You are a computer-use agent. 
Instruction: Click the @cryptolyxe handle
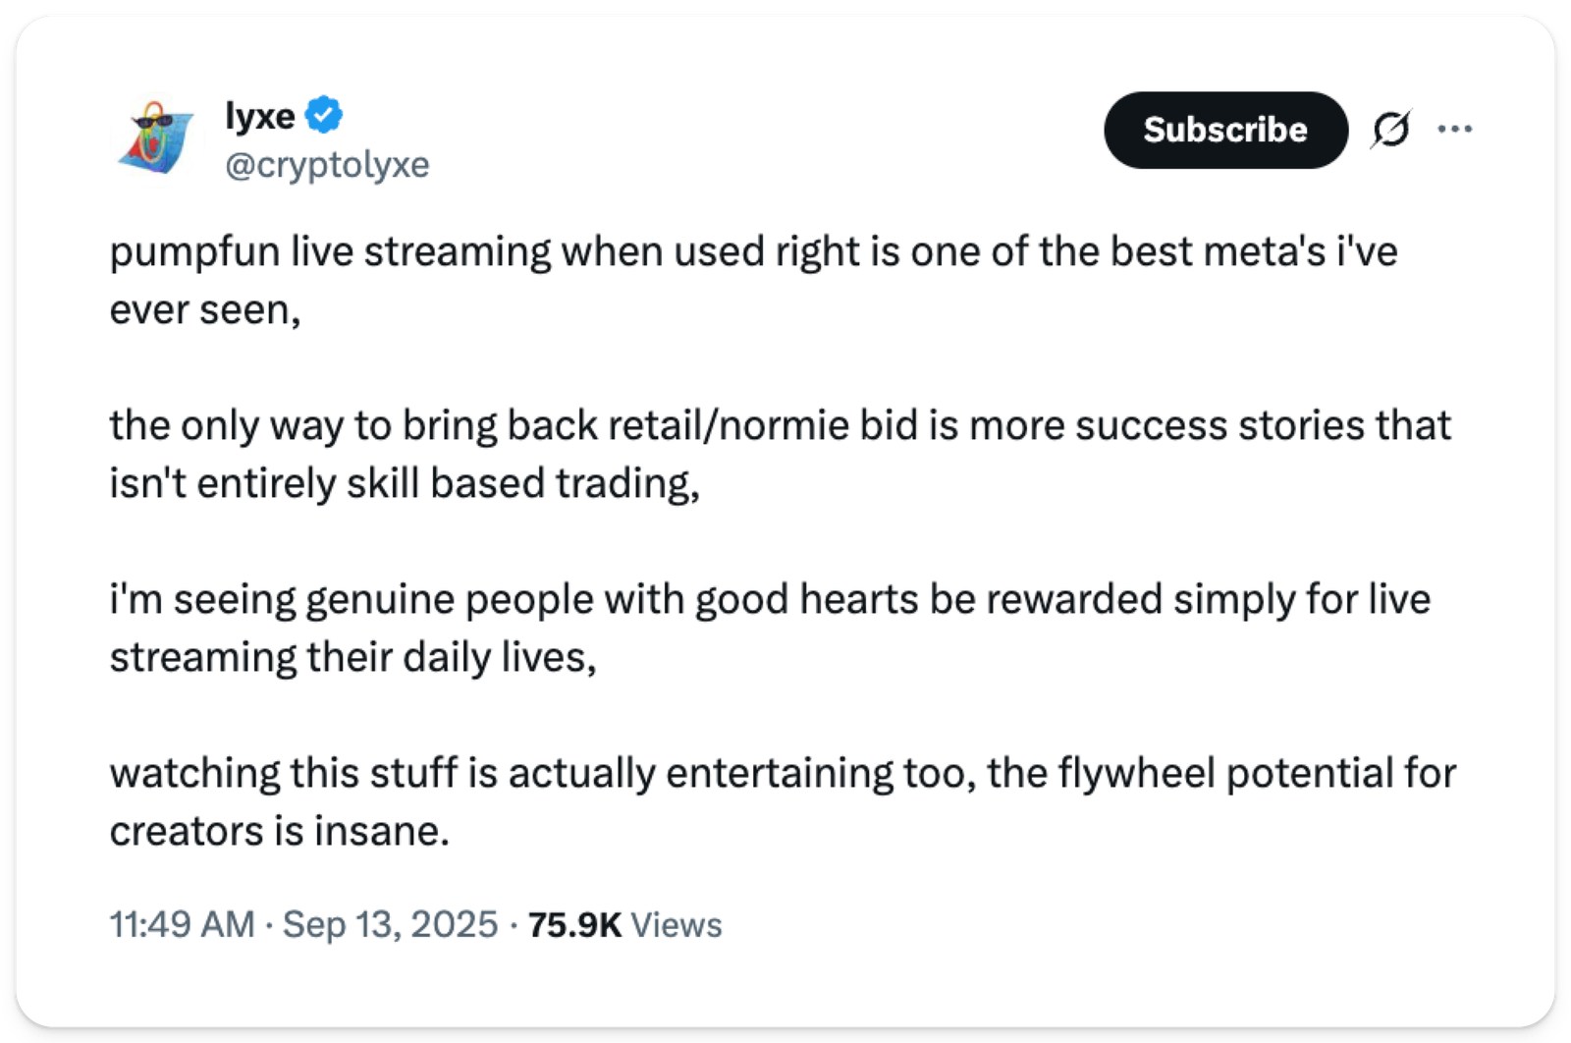327,164
